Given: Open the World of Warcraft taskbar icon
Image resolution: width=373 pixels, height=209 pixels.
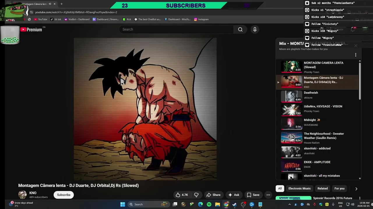Looking at the screenshot, I should [183, 204].
